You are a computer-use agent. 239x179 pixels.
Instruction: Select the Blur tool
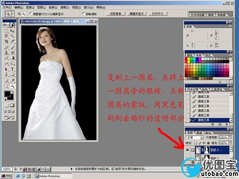coord(6,63)
